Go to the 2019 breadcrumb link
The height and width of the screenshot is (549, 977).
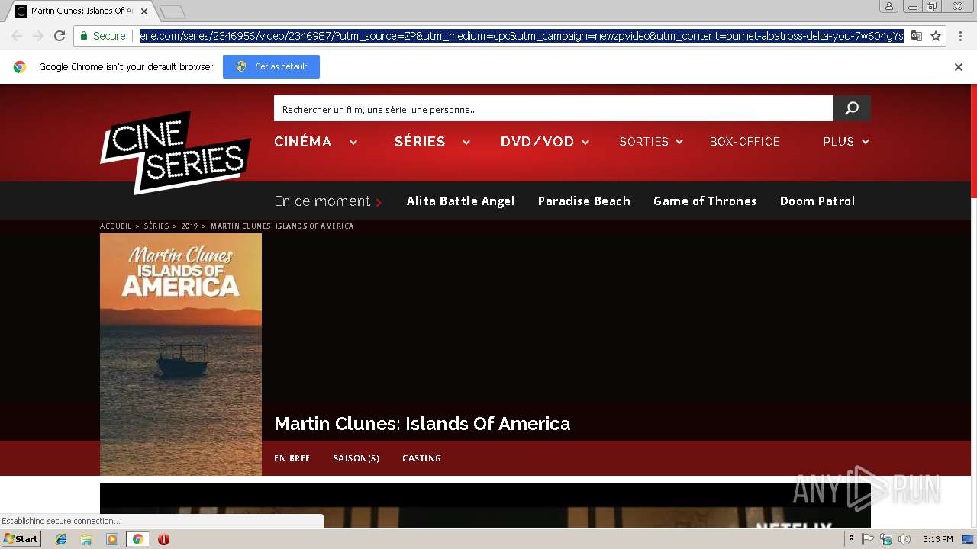[x=189, y=226]
